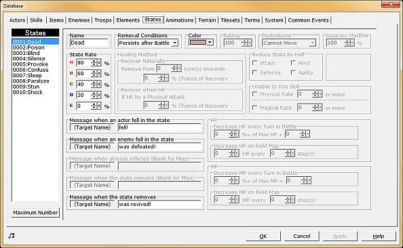Click the actor fell message field
403x248 pixels.
click(159, 127)
